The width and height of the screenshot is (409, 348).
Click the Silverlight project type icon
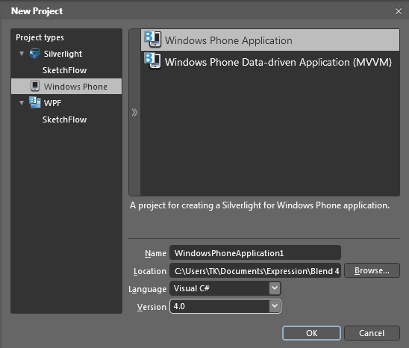tap(35, 54)
